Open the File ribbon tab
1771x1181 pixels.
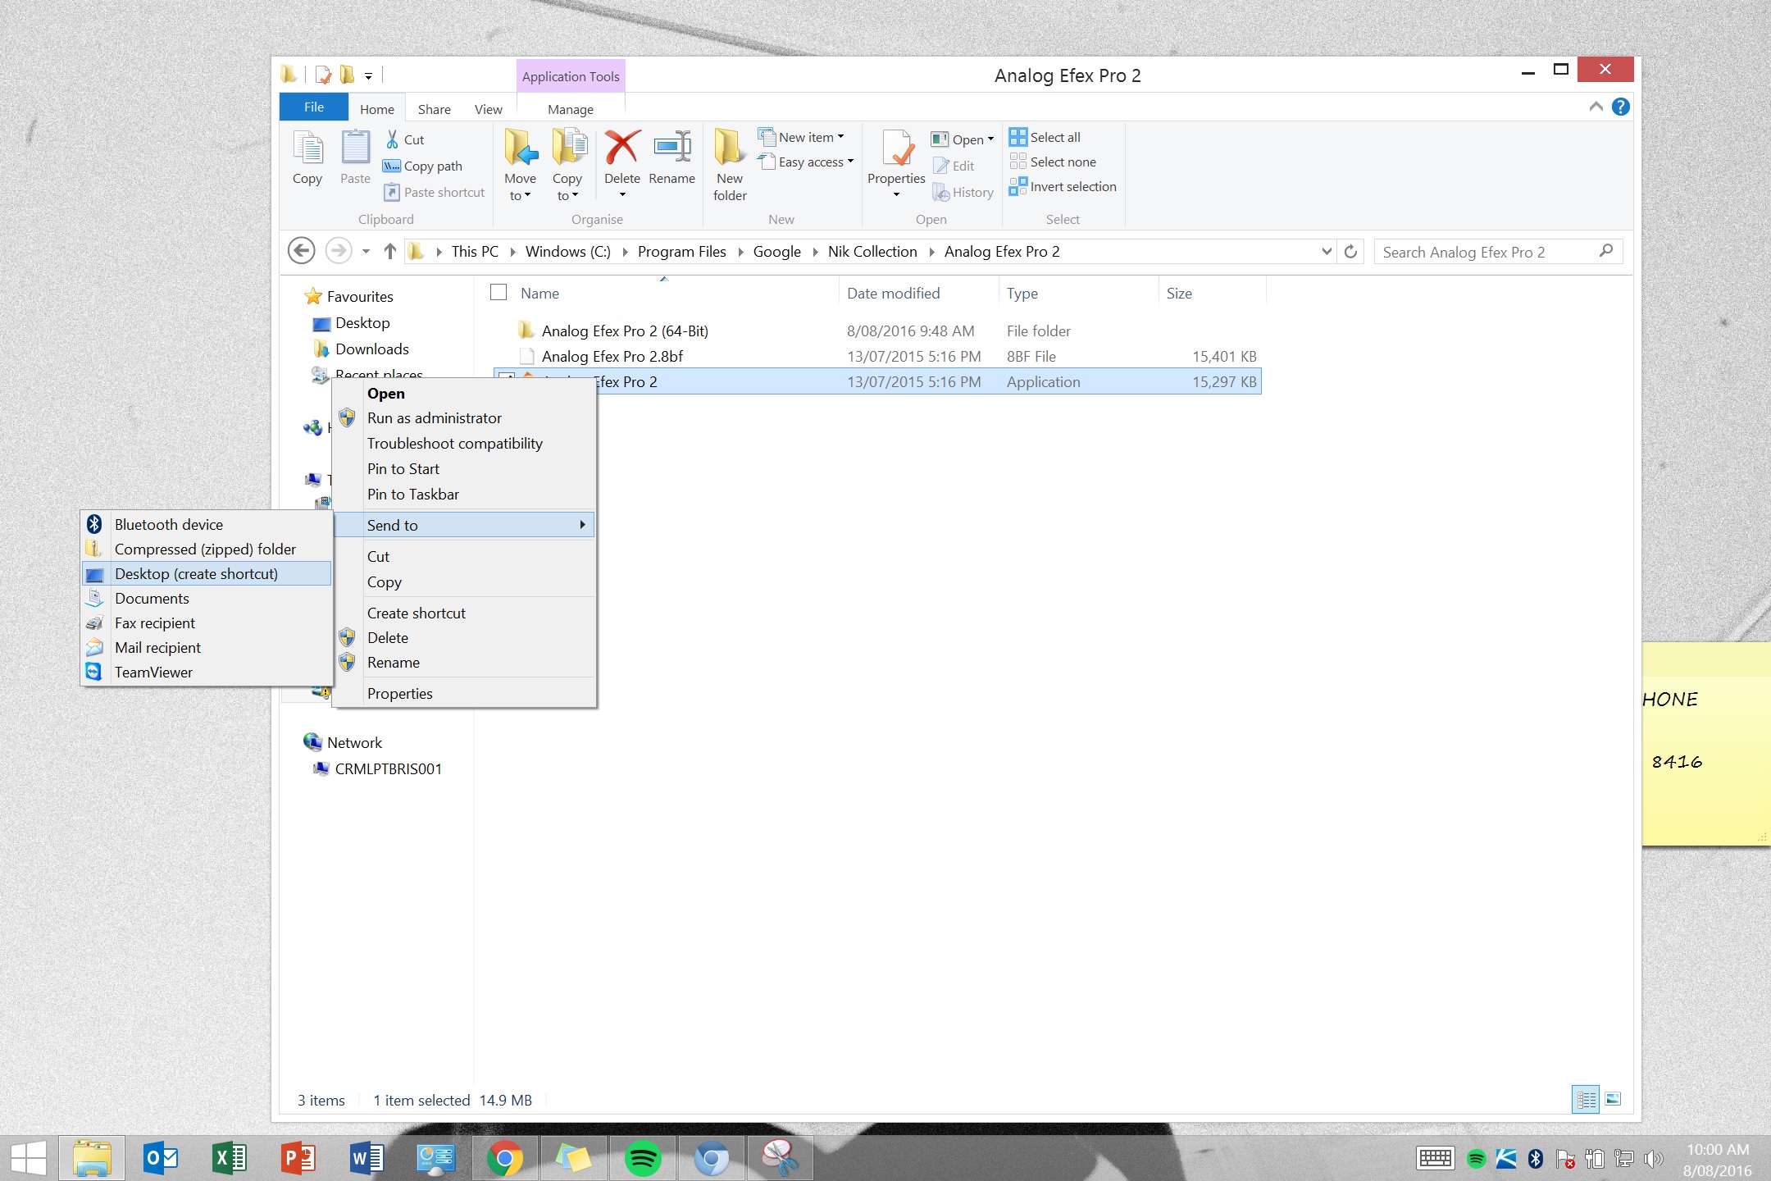[x=314, y=107]
